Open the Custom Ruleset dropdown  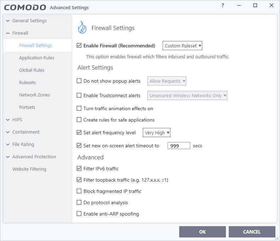point(182,46)
